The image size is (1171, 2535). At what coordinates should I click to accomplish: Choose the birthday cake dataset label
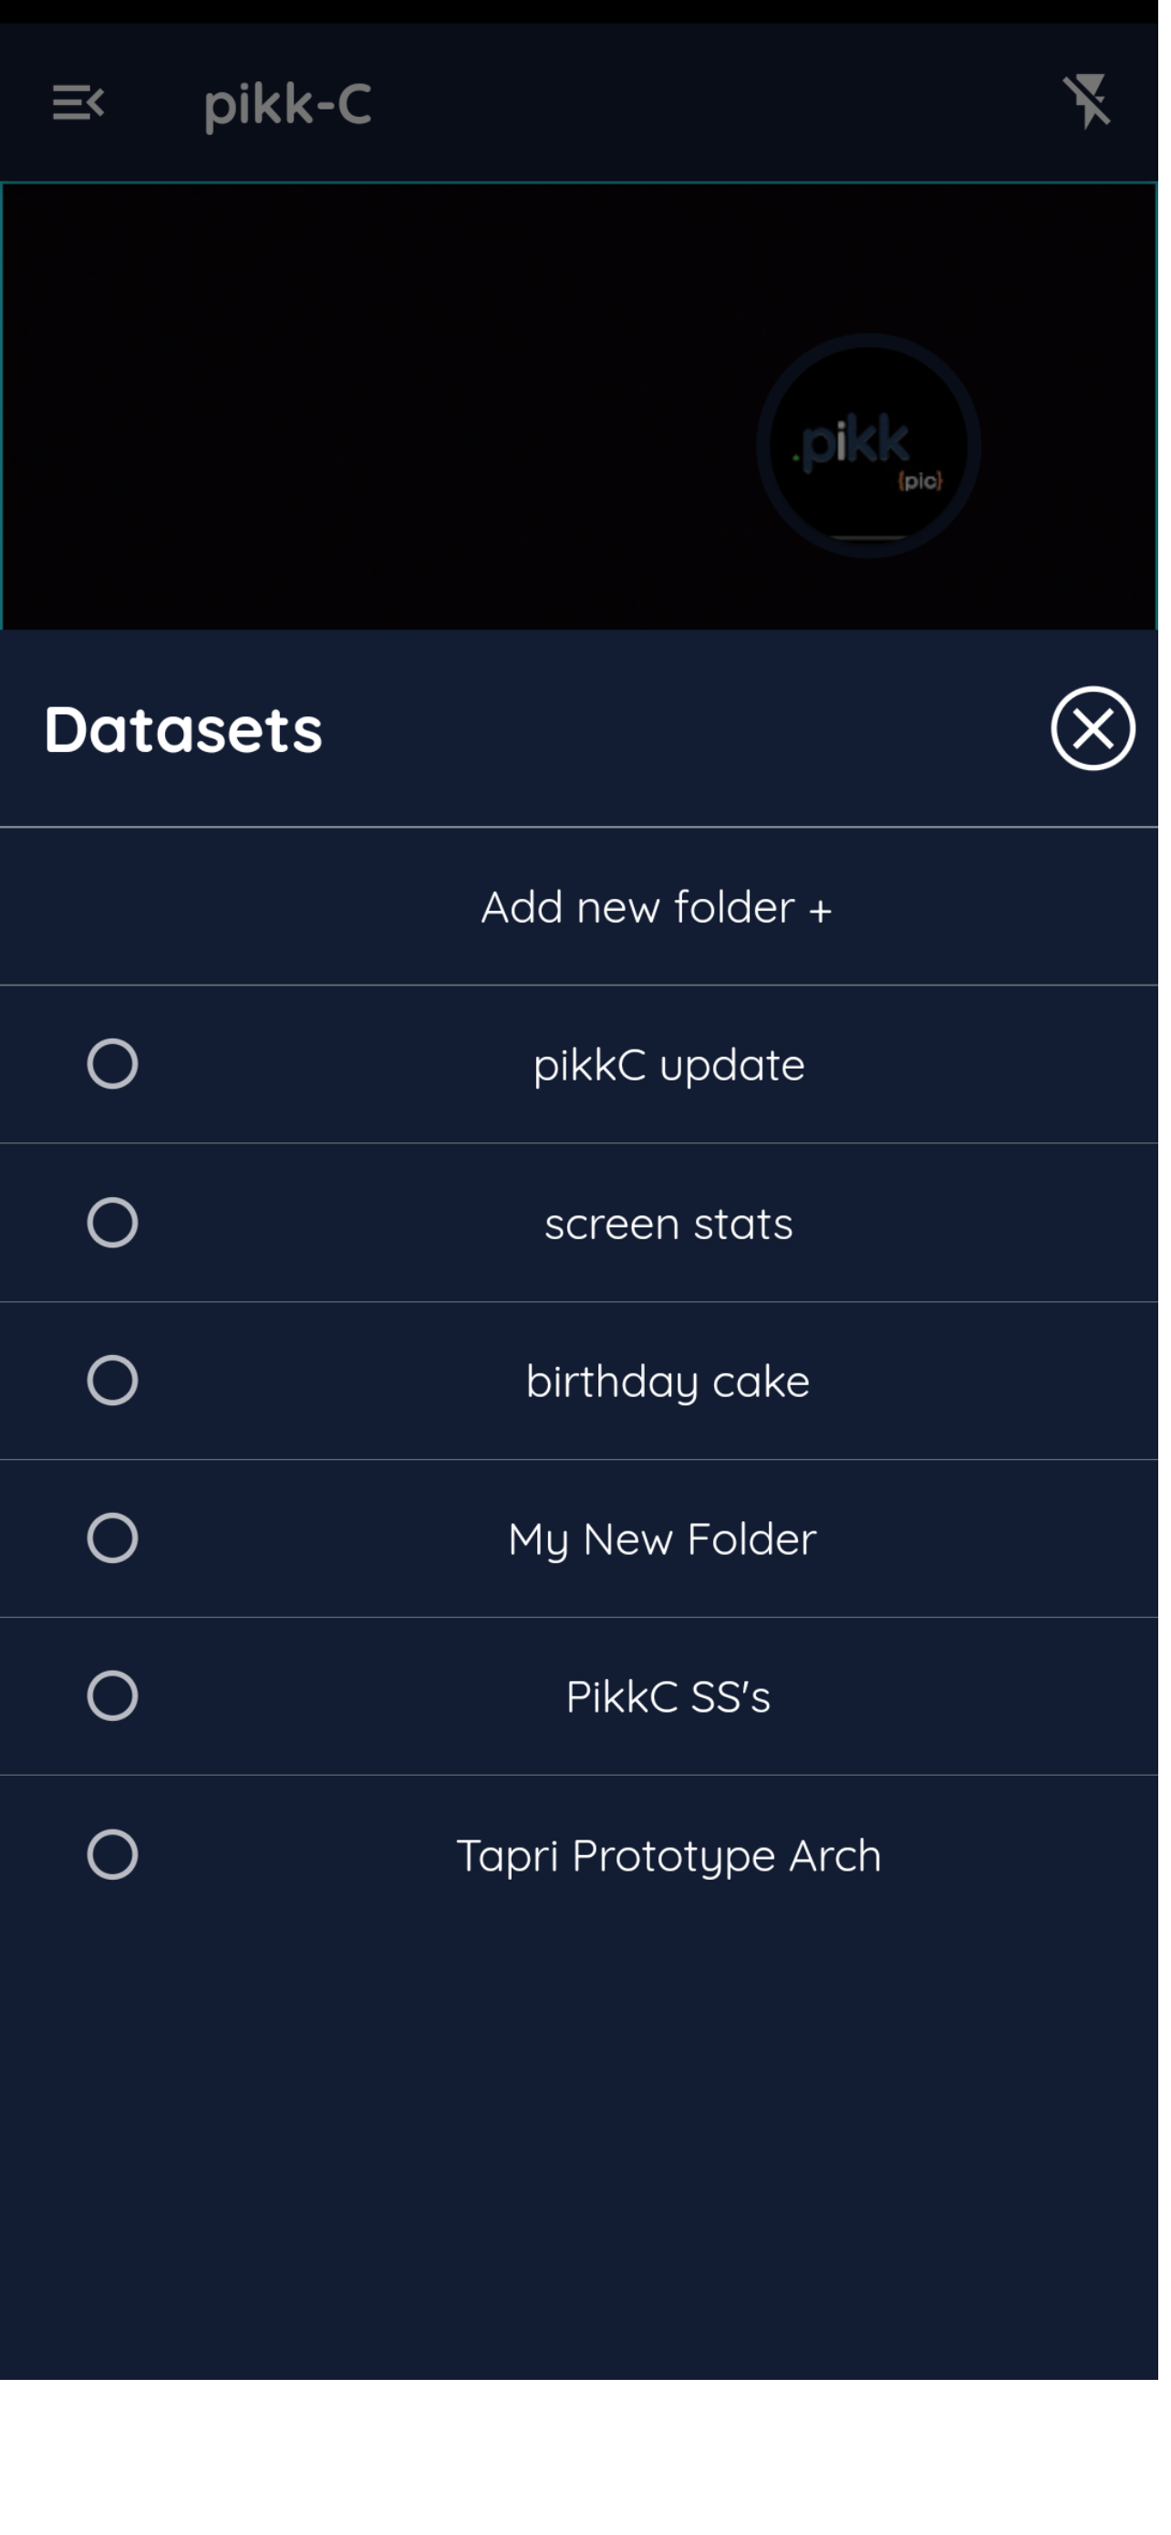[676, 1397]
